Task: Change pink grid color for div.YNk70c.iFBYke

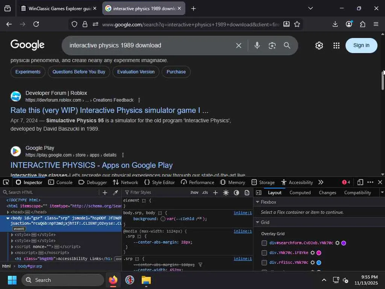Action: click(319, 253)
